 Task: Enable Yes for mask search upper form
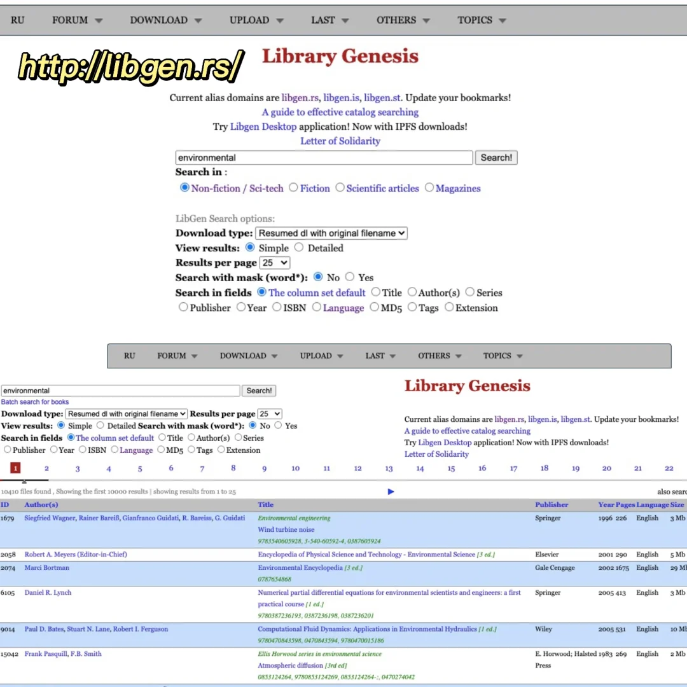[349, 277]
